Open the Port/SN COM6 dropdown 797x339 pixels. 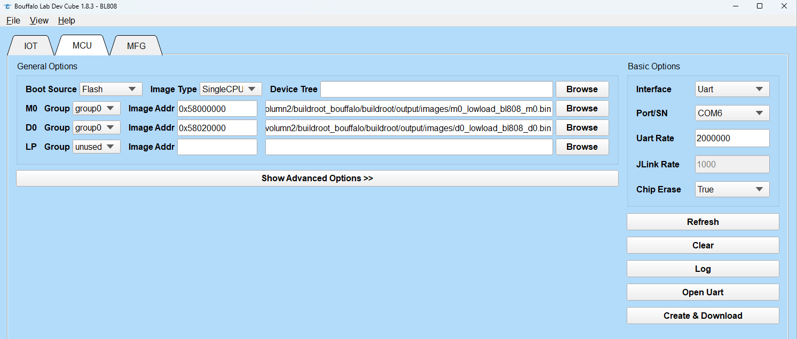pyautogui.click(x=732, y=113)
